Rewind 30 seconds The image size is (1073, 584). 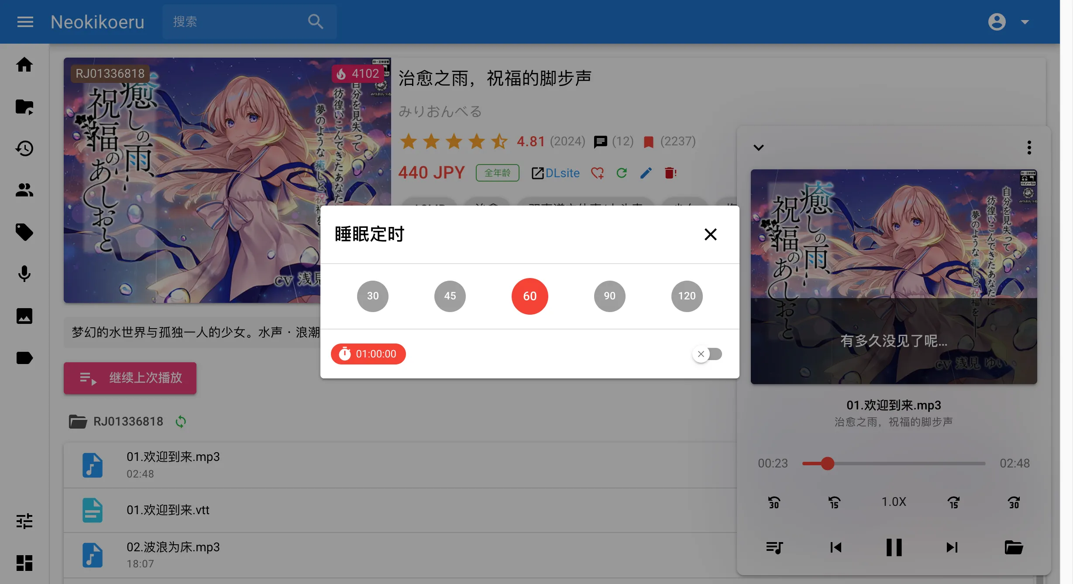[x=774, y=502]
